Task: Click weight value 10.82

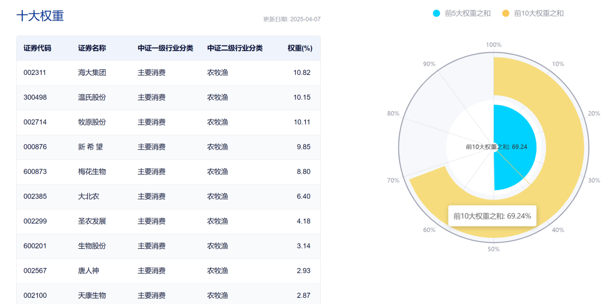Action: click(302, 73)
